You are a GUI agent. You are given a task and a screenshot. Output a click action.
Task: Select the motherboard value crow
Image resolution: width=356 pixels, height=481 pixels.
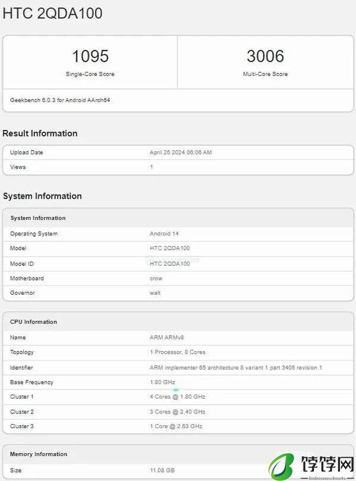click(156, 278)
